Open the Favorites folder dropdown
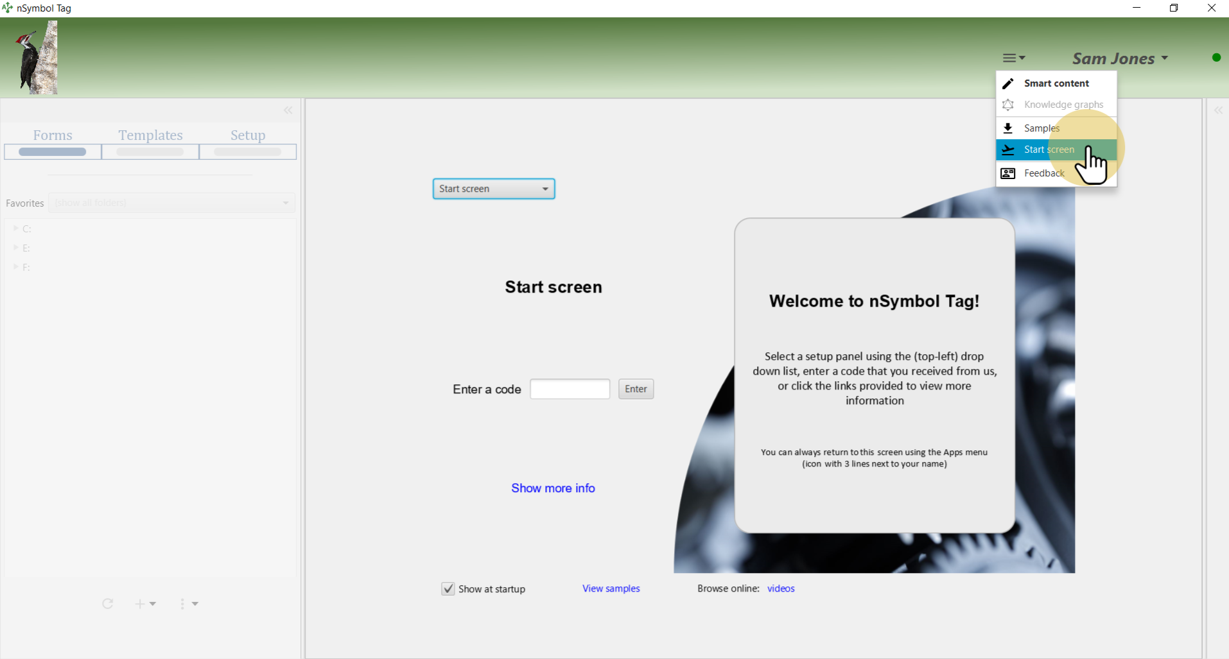1229x659 pixels. (x=171, y=203)
